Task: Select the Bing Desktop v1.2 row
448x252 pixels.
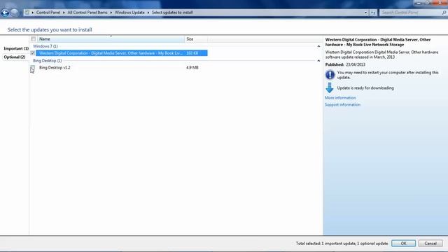Action: tap(122, 67)
